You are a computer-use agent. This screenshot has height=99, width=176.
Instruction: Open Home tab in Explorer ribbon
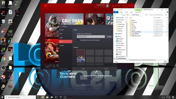tap(121, 12)
